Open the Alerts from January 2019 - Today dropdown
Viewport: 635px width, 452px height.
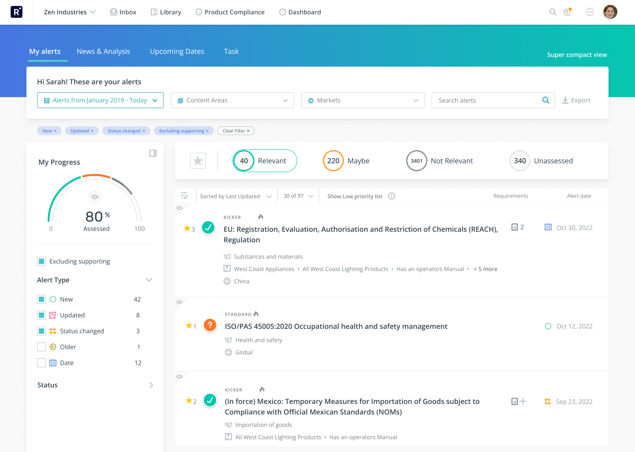(x=100, y=100)
